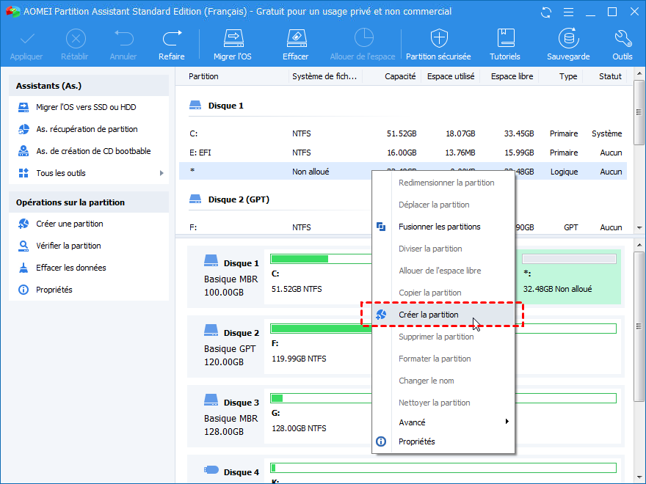Click Vérifier la partition in sidebar

click(x=68, y=246)
